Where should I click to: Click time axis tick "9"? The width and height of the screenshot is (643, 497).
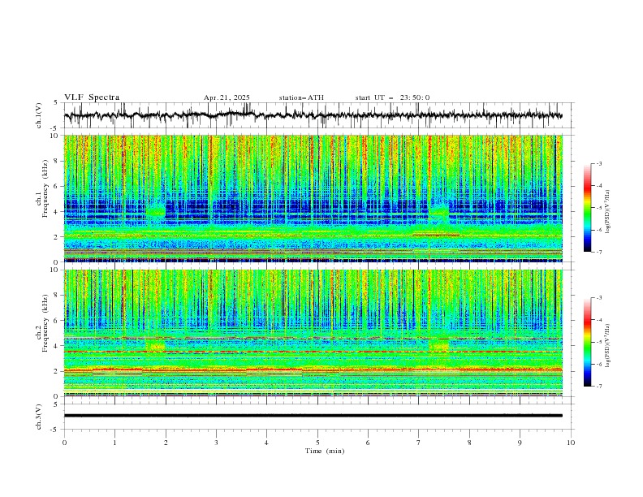pyautogui.click(x=520, y=443)
